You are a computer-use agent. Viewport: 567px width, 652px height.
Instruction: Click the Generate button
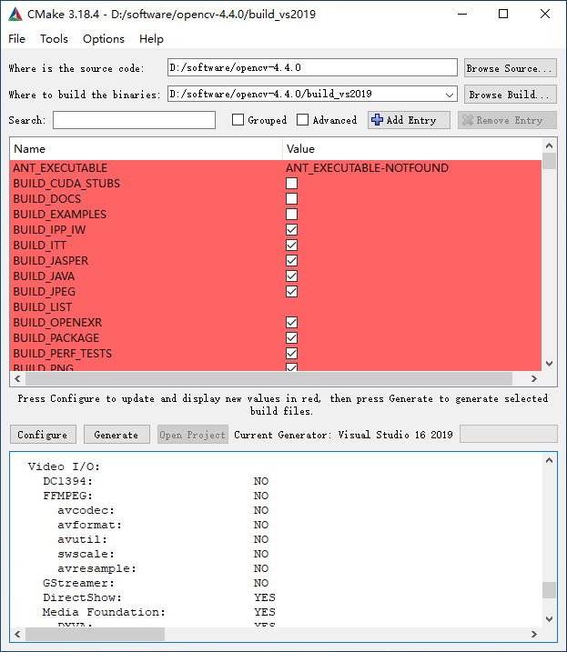(116, 435)
